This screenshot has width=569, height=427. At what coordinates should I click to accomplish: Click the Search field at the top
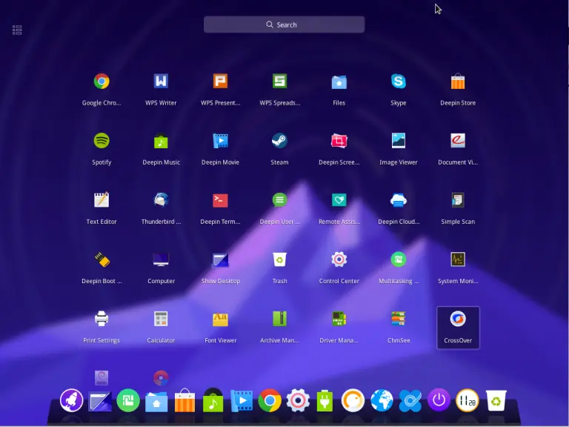pos(284,24)
